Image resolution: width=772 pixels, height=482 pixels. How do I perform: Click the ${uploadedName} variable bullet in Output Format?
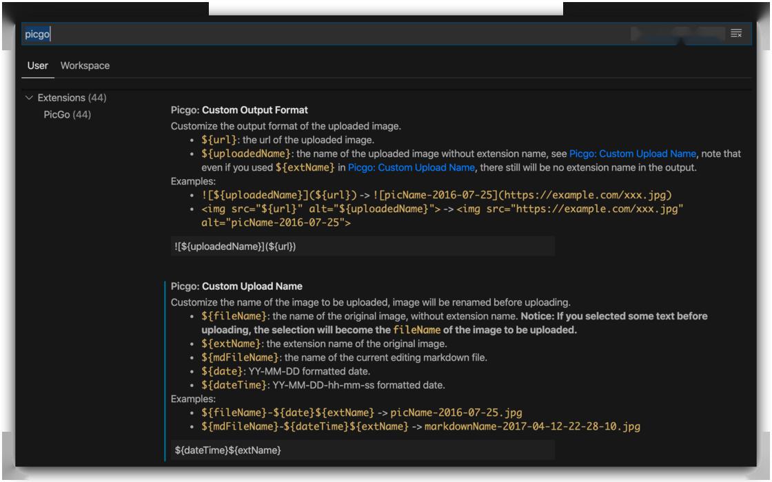247,154
